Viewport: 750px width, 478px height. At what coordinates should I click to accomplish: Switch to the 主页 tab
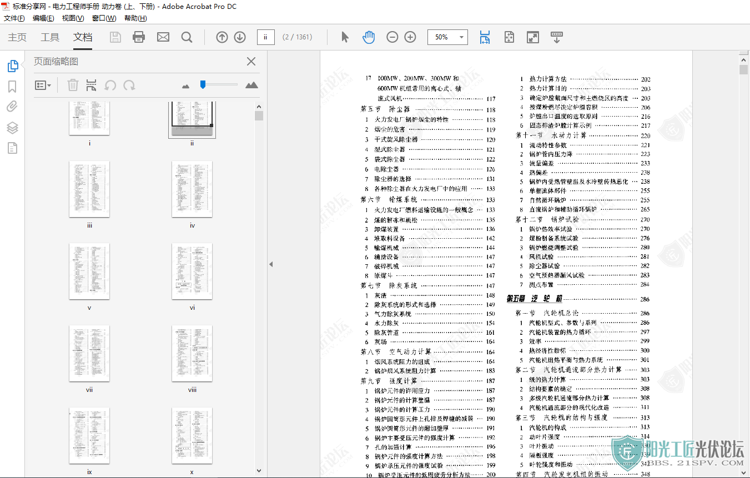[x=17, y=37]
